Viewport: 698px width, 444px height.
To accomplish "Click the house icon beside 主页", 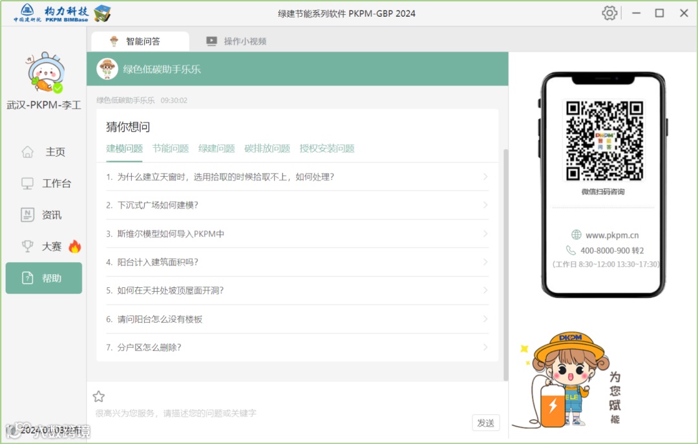I will tap(28, 152).
